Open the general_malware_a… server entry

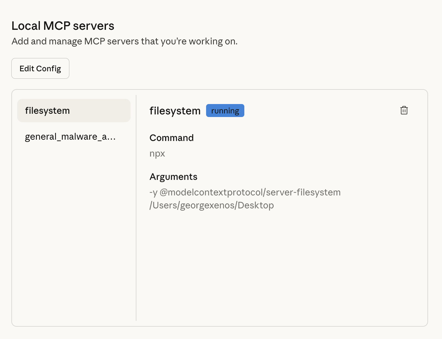[x=70, y=137]
